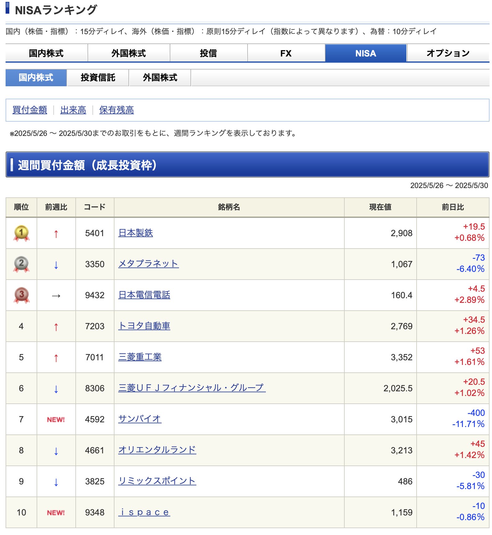The height and width of the screenshot is (535, 492).
Task: Open the ispace stock link
Action: pyautogui.click(x=144, y=512)
